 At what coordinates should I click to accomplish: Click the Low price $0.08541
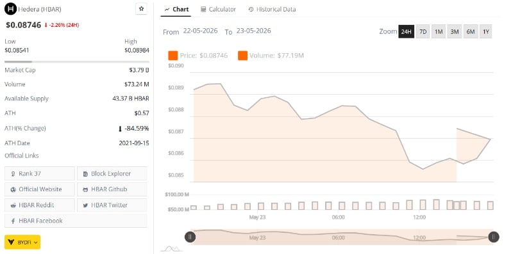pyautogui.click(x=17, y=51)
